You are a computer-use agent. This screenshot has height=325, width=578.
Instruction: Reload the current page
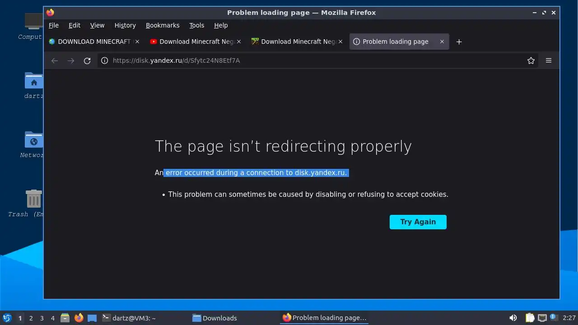tap(87, 60)
